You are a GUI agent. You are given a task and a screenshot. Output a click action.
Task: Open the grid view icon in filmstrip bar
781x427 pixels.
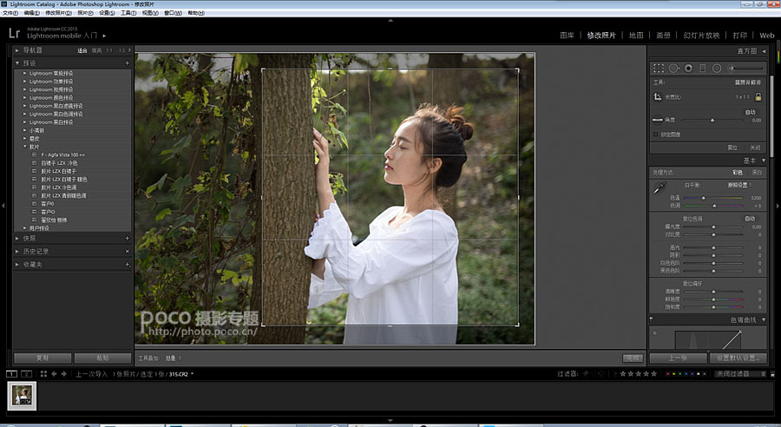43,374
